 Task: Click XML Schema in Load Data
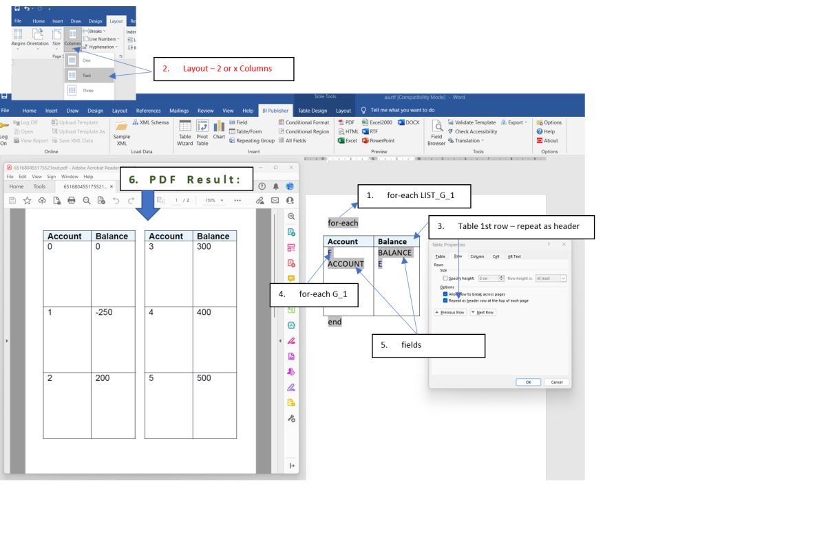click(x=149, y=122)
